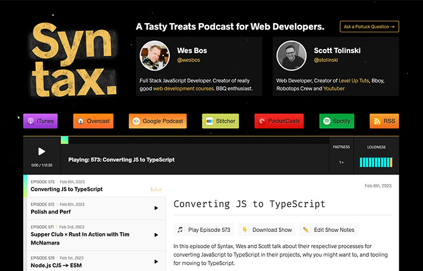Open the Spotify link
This screenshot has height=271, width=423.
click(x=337, y=121)
